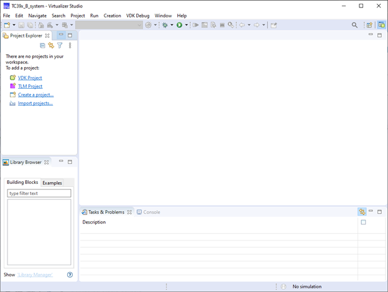This screenshot has height=292, width=388.
Task: Click the VDK Project link
Action: tap(30, 78)
